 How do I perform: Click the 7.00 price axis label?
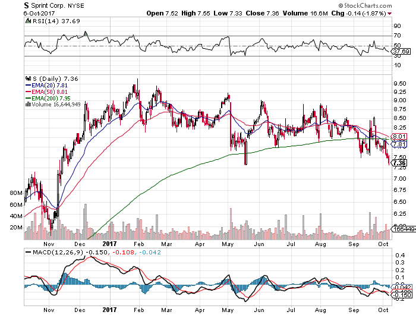tap(400, 178)
